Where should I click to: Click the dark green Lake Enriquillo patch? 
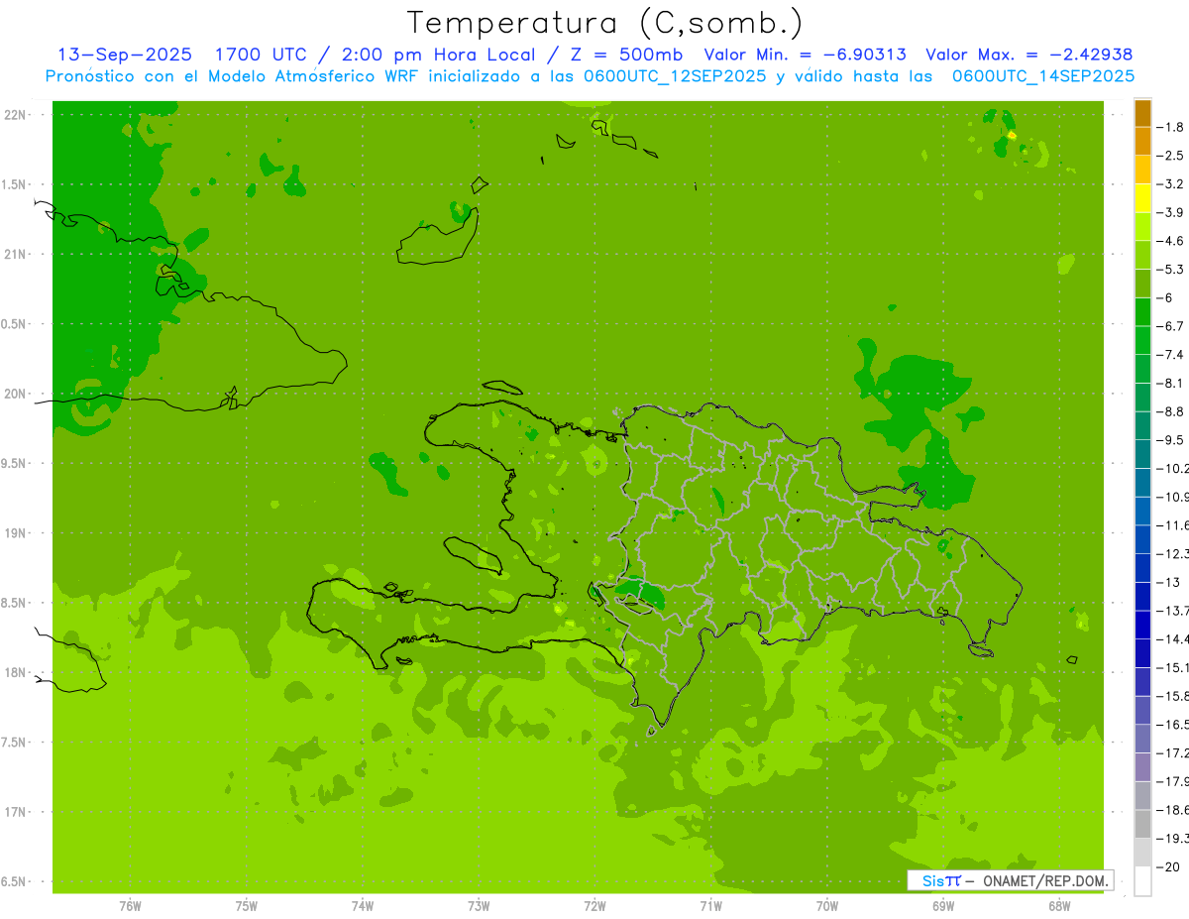[639, 593]
